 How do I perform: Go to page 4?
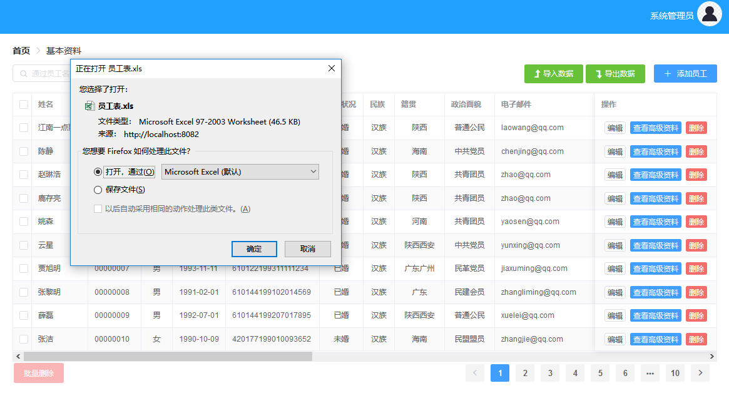pos(575,373)
